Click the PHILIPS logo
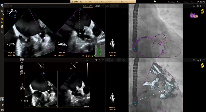This screenshot has height=112, width=206. point(201,2)
